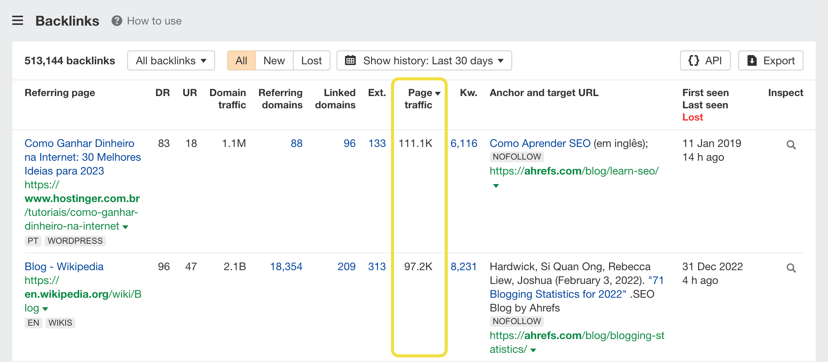
Task: Click the First seen column header
Action: [x=705, y=93]
